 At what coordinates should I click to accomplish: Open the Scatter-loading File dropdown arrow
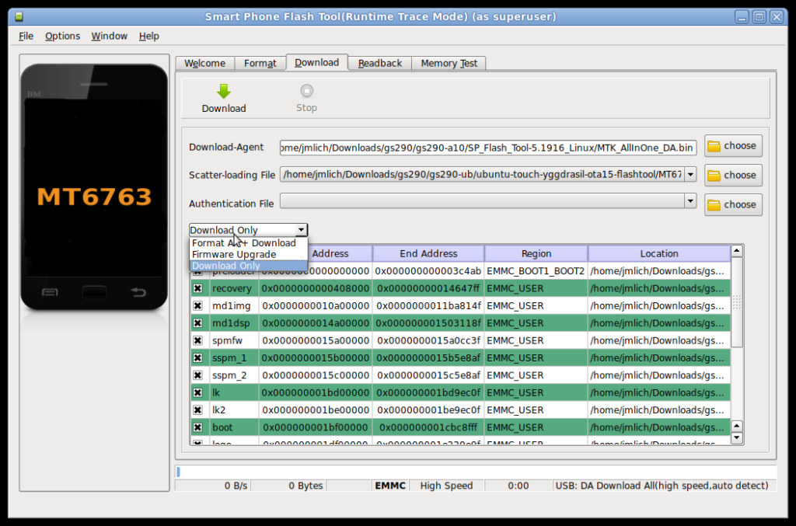(690, 175)
